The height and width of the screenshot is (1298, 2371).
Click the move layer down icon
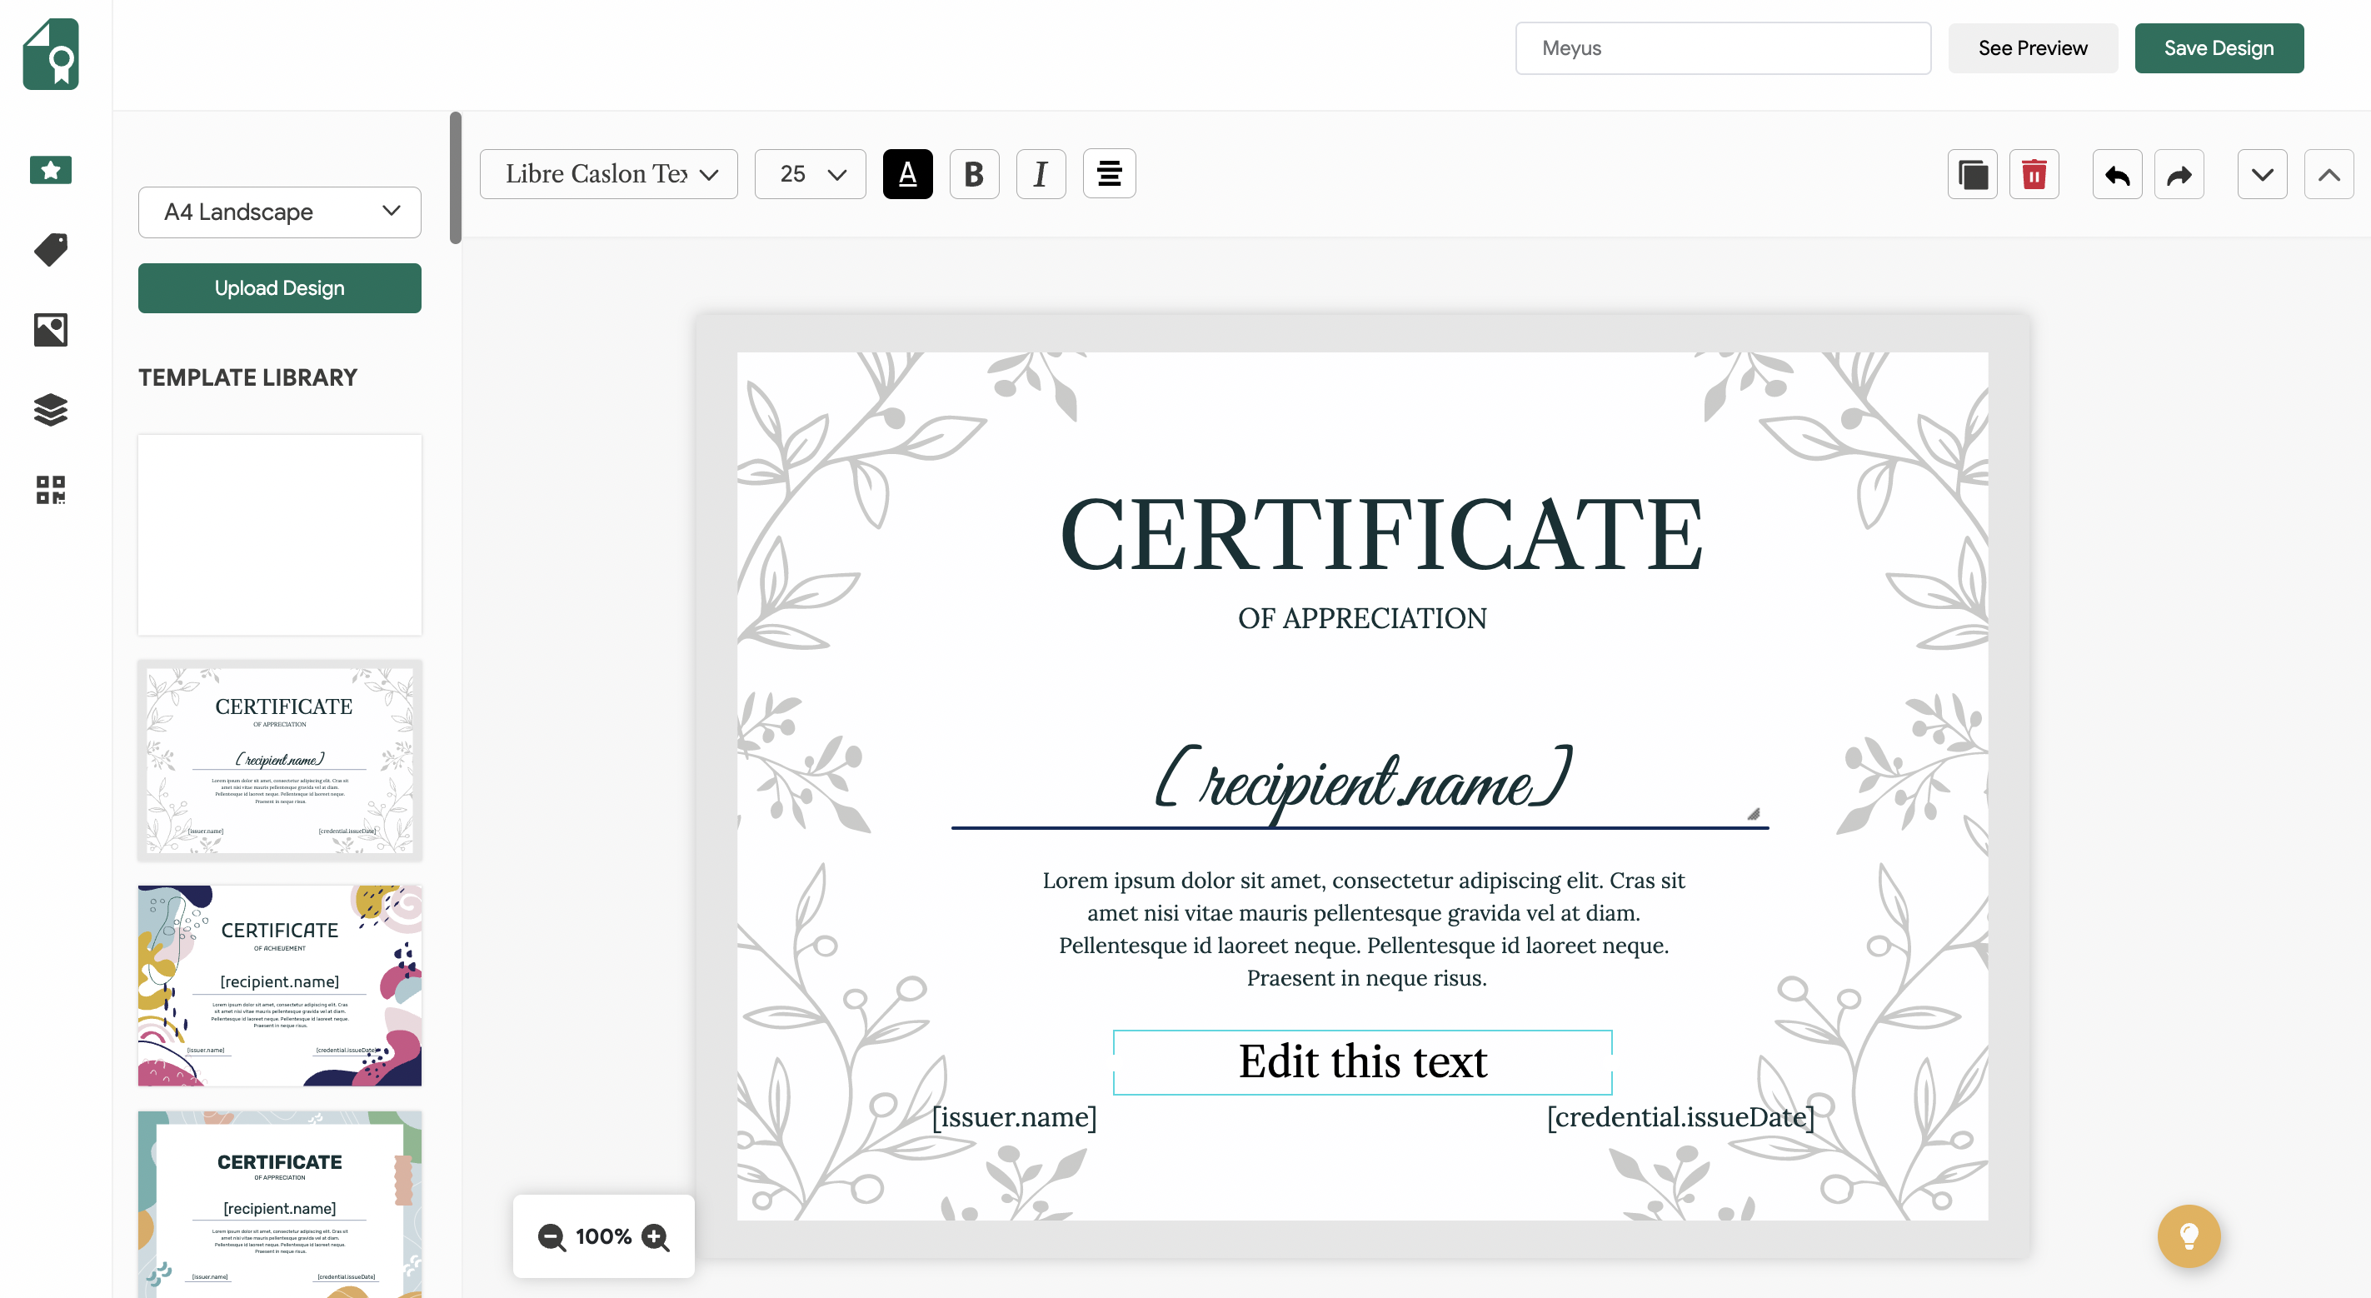[x=2263, y=174]
